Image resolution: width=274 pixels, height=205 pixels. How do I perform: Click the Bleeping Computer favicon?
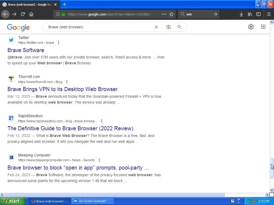[x=11, y=157]
